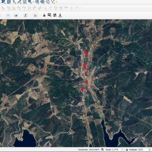Open the greyed digitizing toolbar dropdown arrow
Screen dimensions: 152x152
[80, 8]
